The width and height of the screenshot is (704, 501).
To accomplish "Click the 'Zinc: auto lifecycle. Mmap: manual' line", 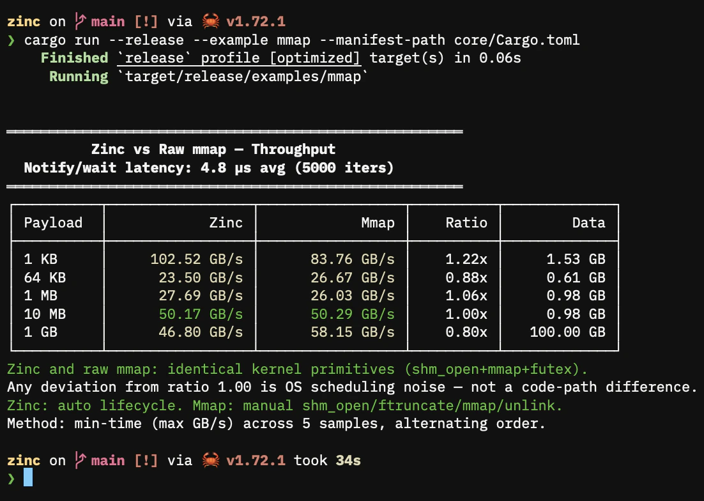I will tap(285, 405).
